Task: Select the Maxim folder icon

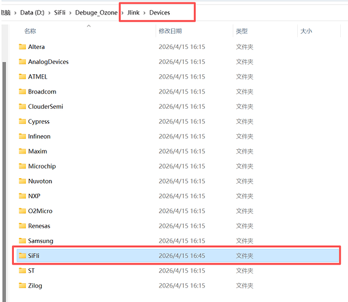Action: pyautogui.click(x=22, y=151)
